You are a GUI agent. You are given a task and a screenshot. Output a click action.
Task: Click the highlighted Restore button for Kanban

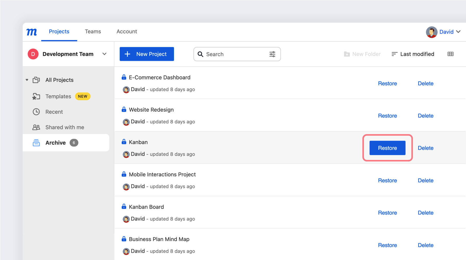[387, 148]
